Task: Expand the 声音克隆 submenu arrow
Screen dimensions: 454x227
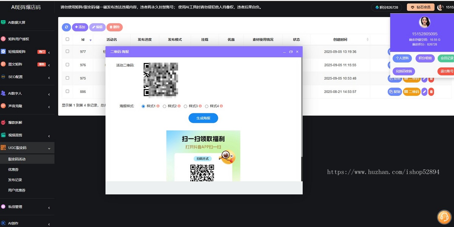Action: click(x=49, y=106)
